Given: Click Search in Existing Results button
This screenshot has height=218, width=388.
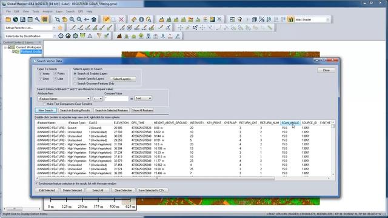Looking at the screenshot, I should (75, 110).
